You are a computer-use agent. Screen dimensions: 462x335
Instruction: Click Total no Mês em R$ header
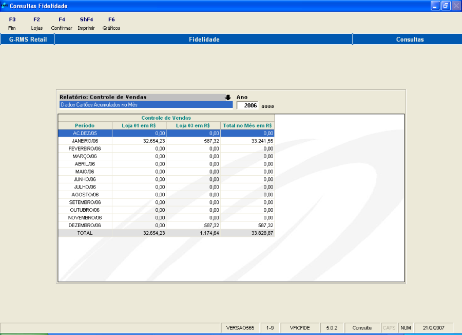[x=247, y=125]
